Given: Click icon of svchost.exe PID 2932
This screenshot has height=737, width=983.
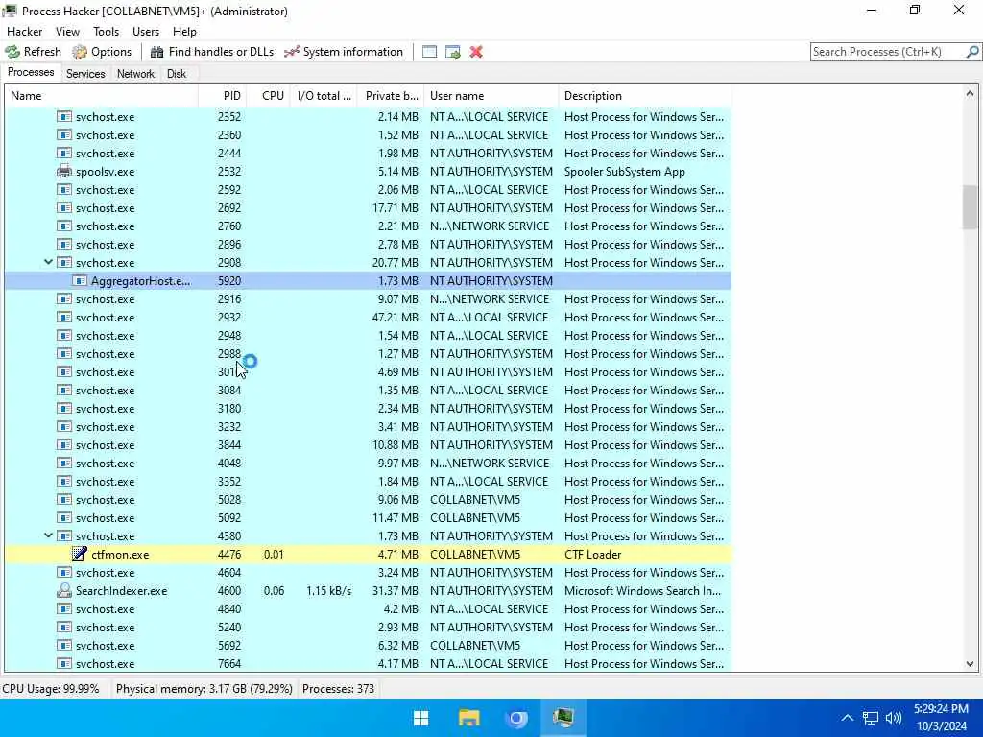Looking at the screenshot, I should [64, 317].
